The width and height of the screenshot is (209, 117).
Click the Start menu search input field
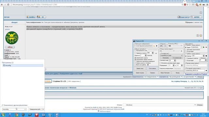[x=14, y=109]
